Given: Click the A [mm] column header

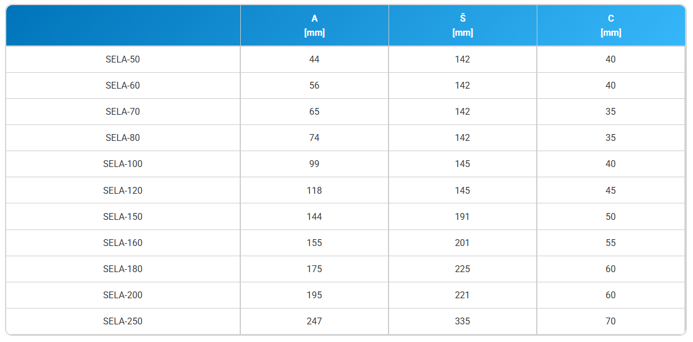Looking at the screenshot, I should [315, 26].
